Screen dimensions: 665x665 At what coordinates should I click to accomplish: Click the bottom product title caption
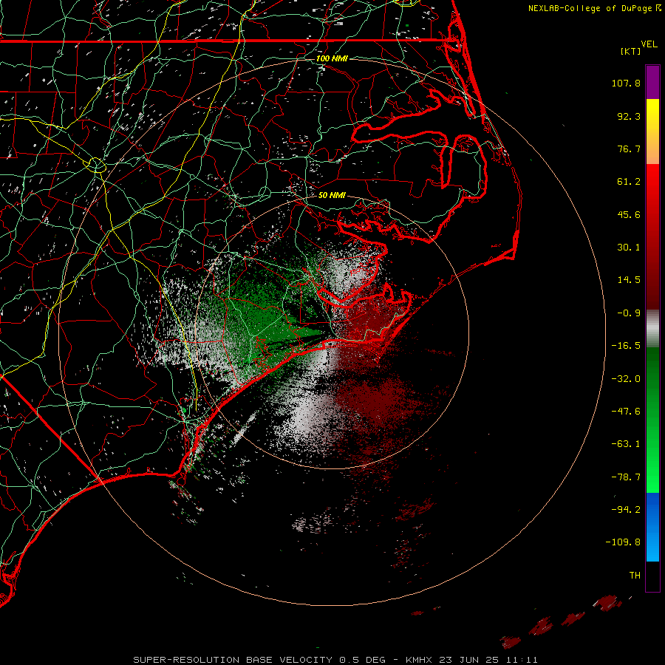[x=335, y=660]
